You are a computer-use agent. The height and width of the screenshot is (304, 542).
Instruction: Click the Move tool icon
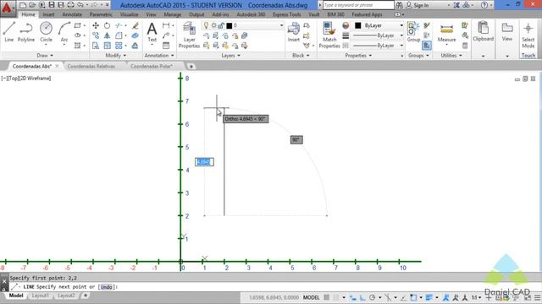click(96, 25)
